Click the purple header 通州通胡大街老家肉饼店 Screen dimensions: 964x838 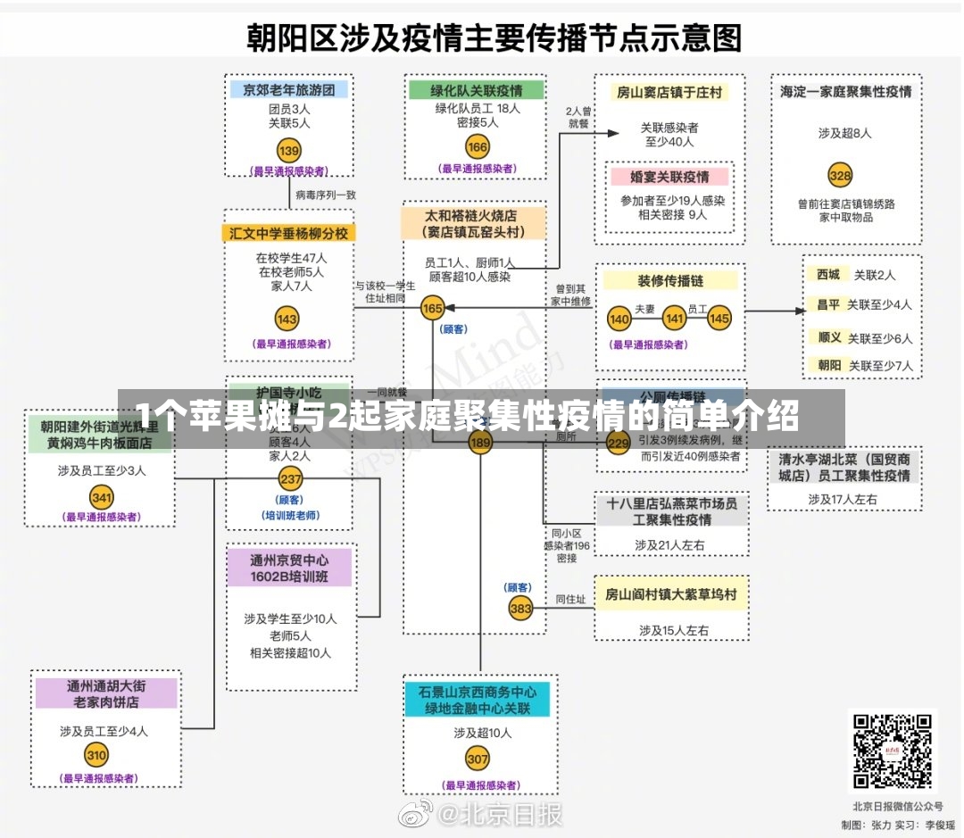pos(105,693)
